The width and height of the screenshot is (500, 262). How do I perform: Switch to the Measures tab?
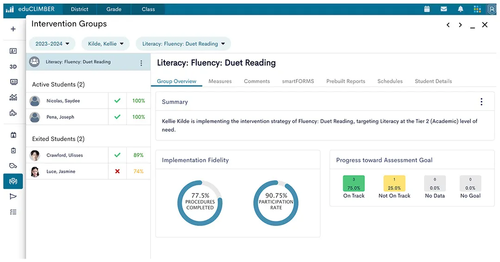coord(220,81)
